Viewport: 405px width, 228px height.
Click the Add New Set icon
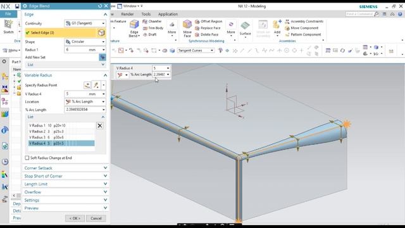[x=103, y=57]
